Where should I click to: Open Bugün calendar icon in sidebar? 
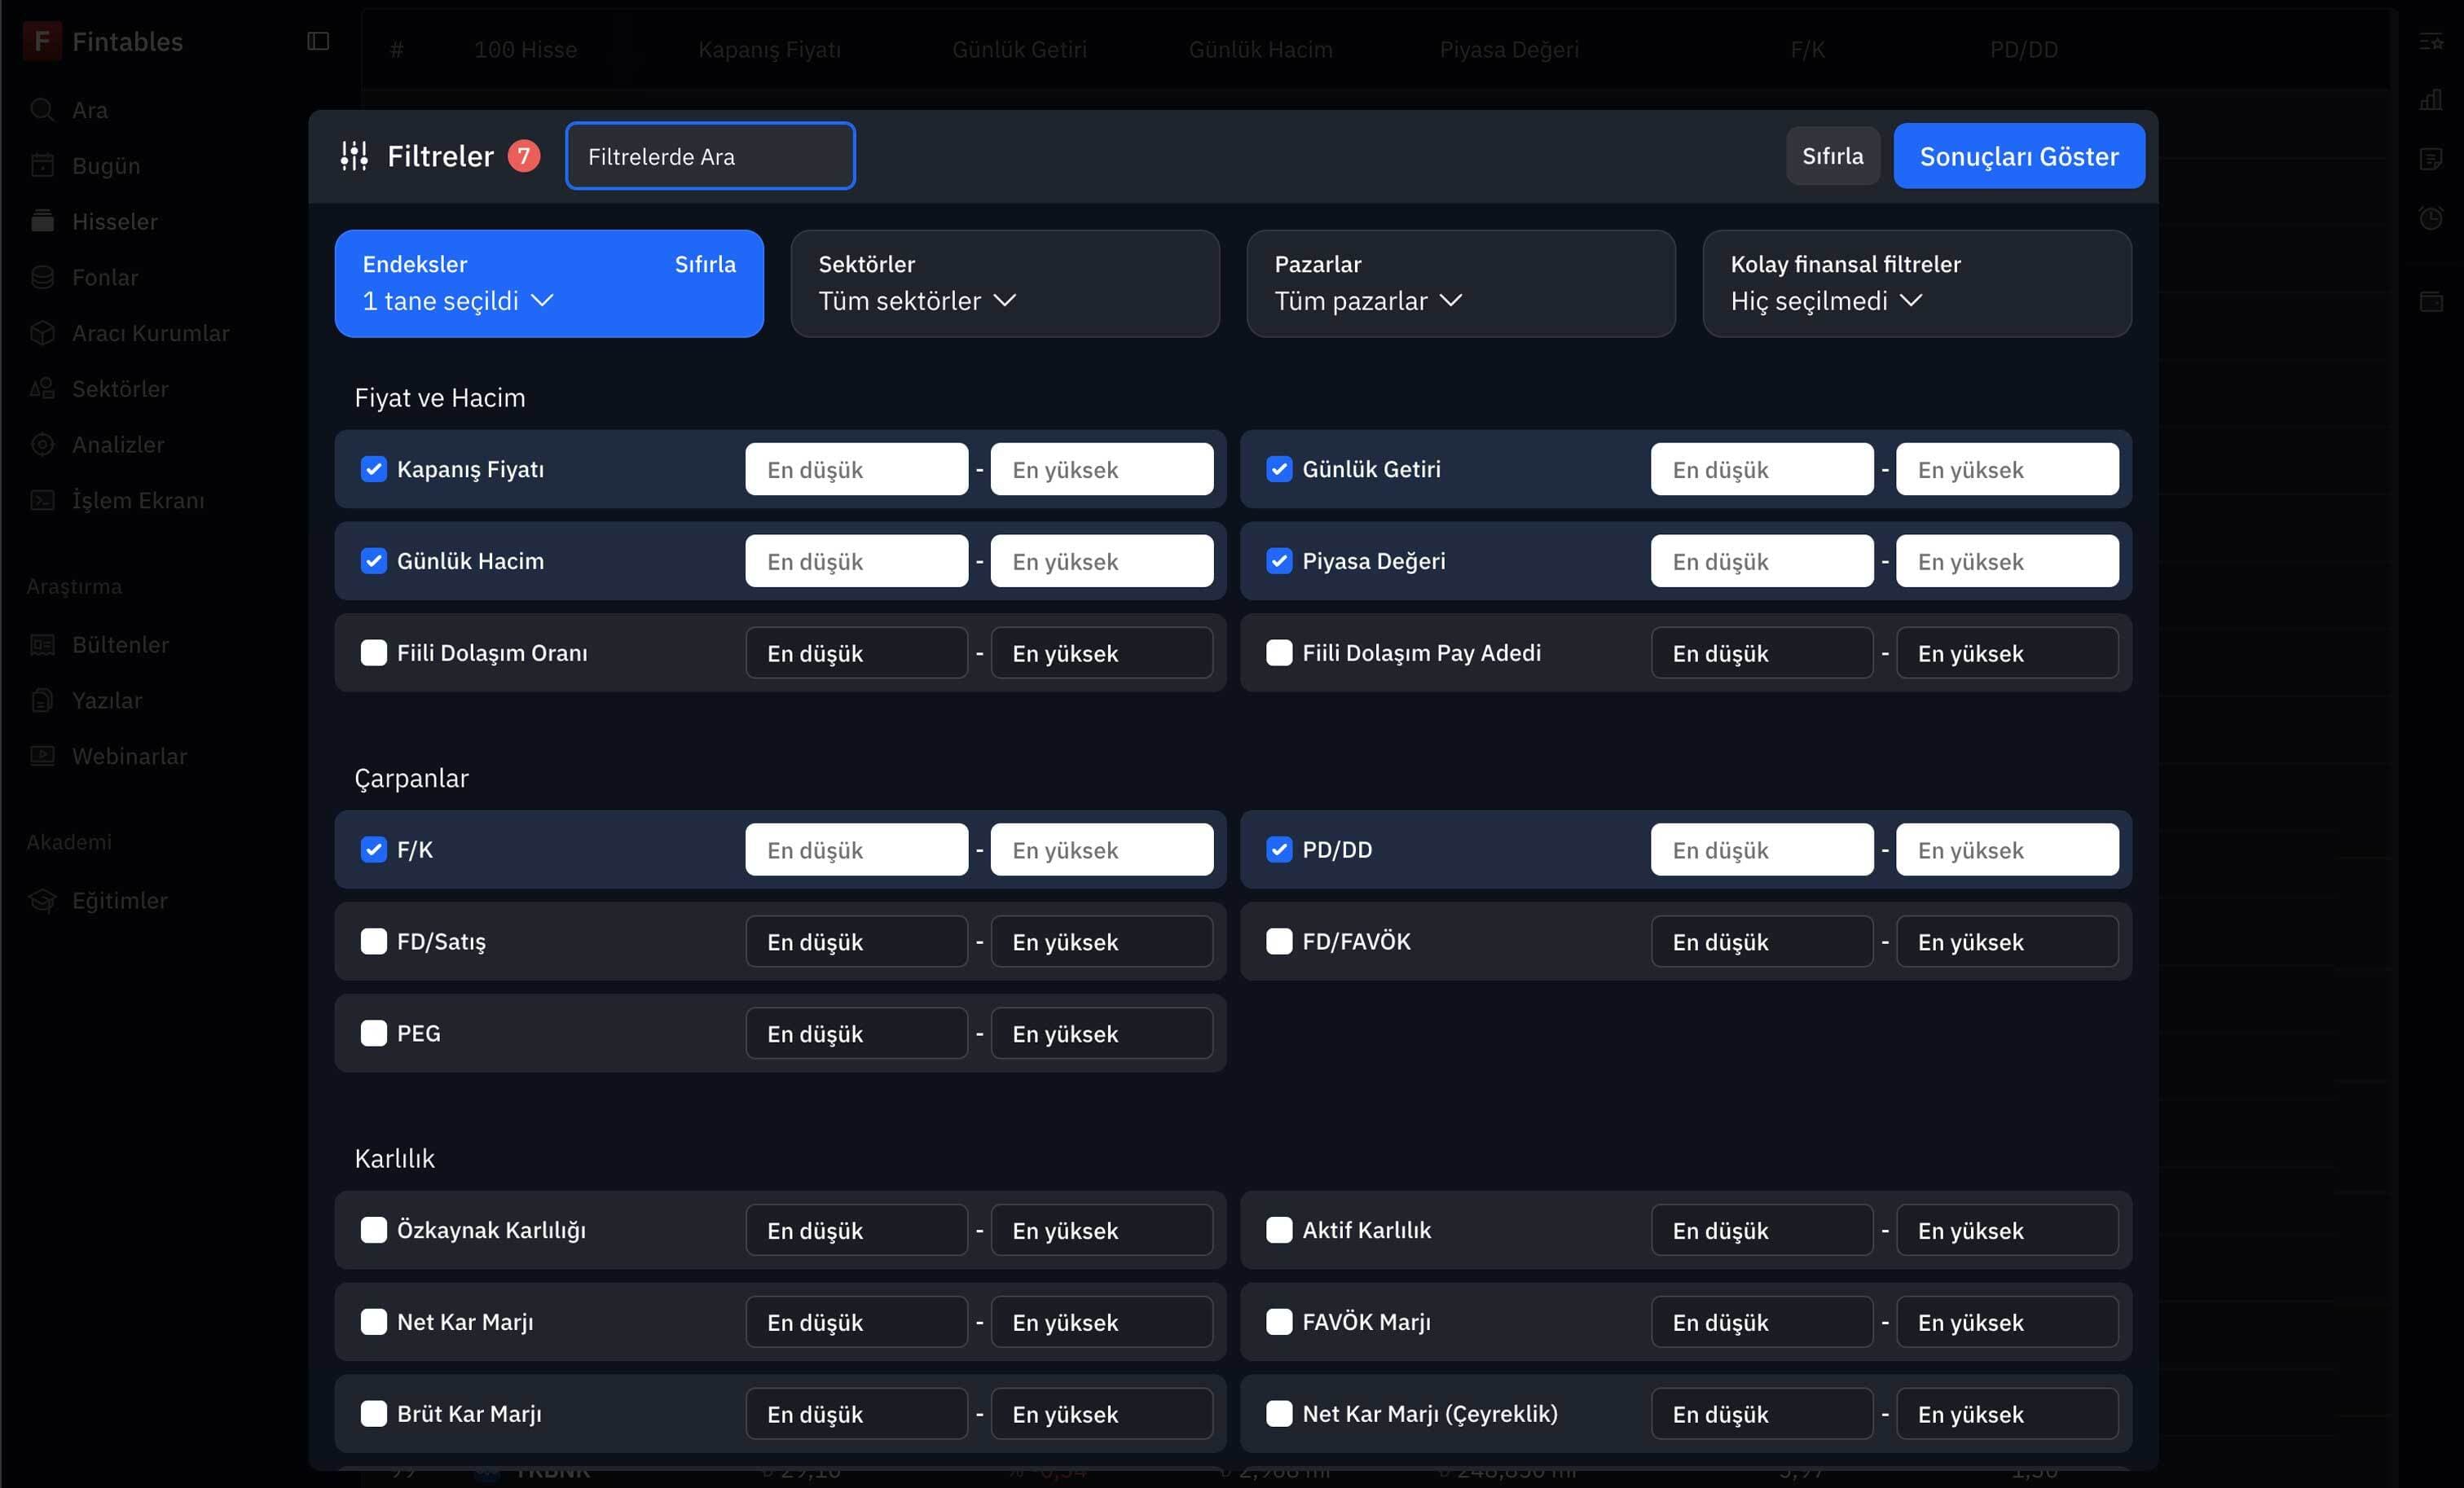pyautogui.click(x=42, y=166)
